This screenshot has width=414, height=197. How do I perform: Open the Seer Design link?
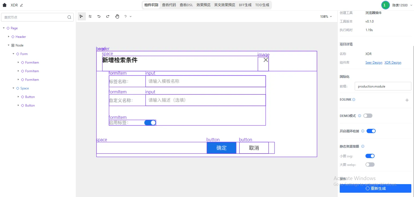click(374, 63)
